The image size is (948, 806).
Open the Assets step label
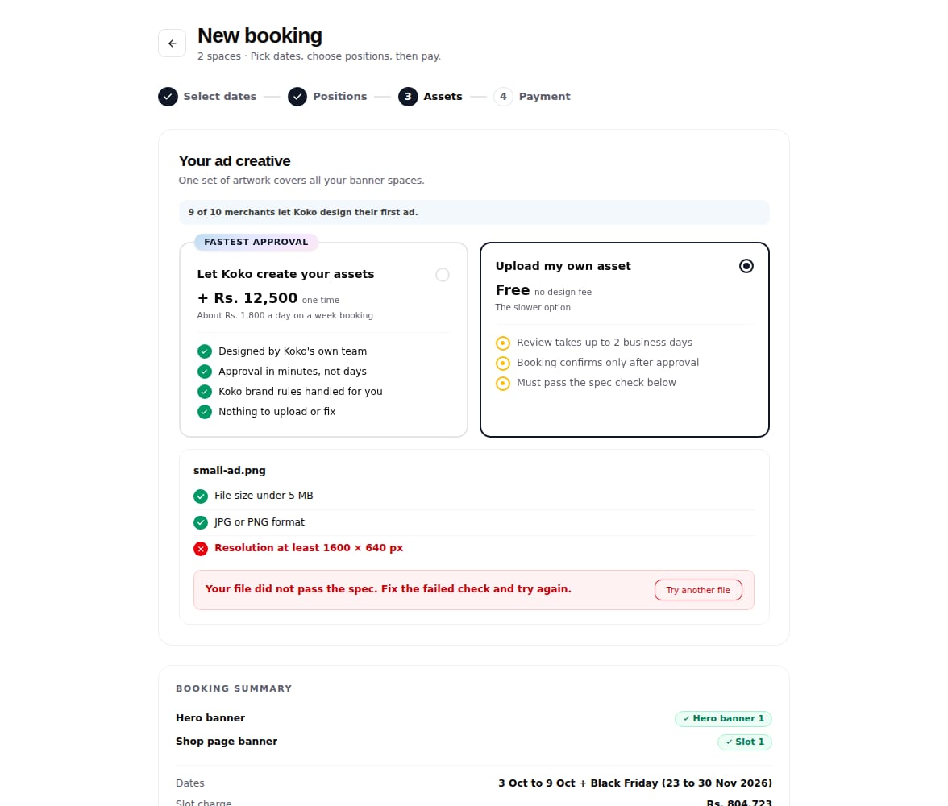[x=443, y=97]
